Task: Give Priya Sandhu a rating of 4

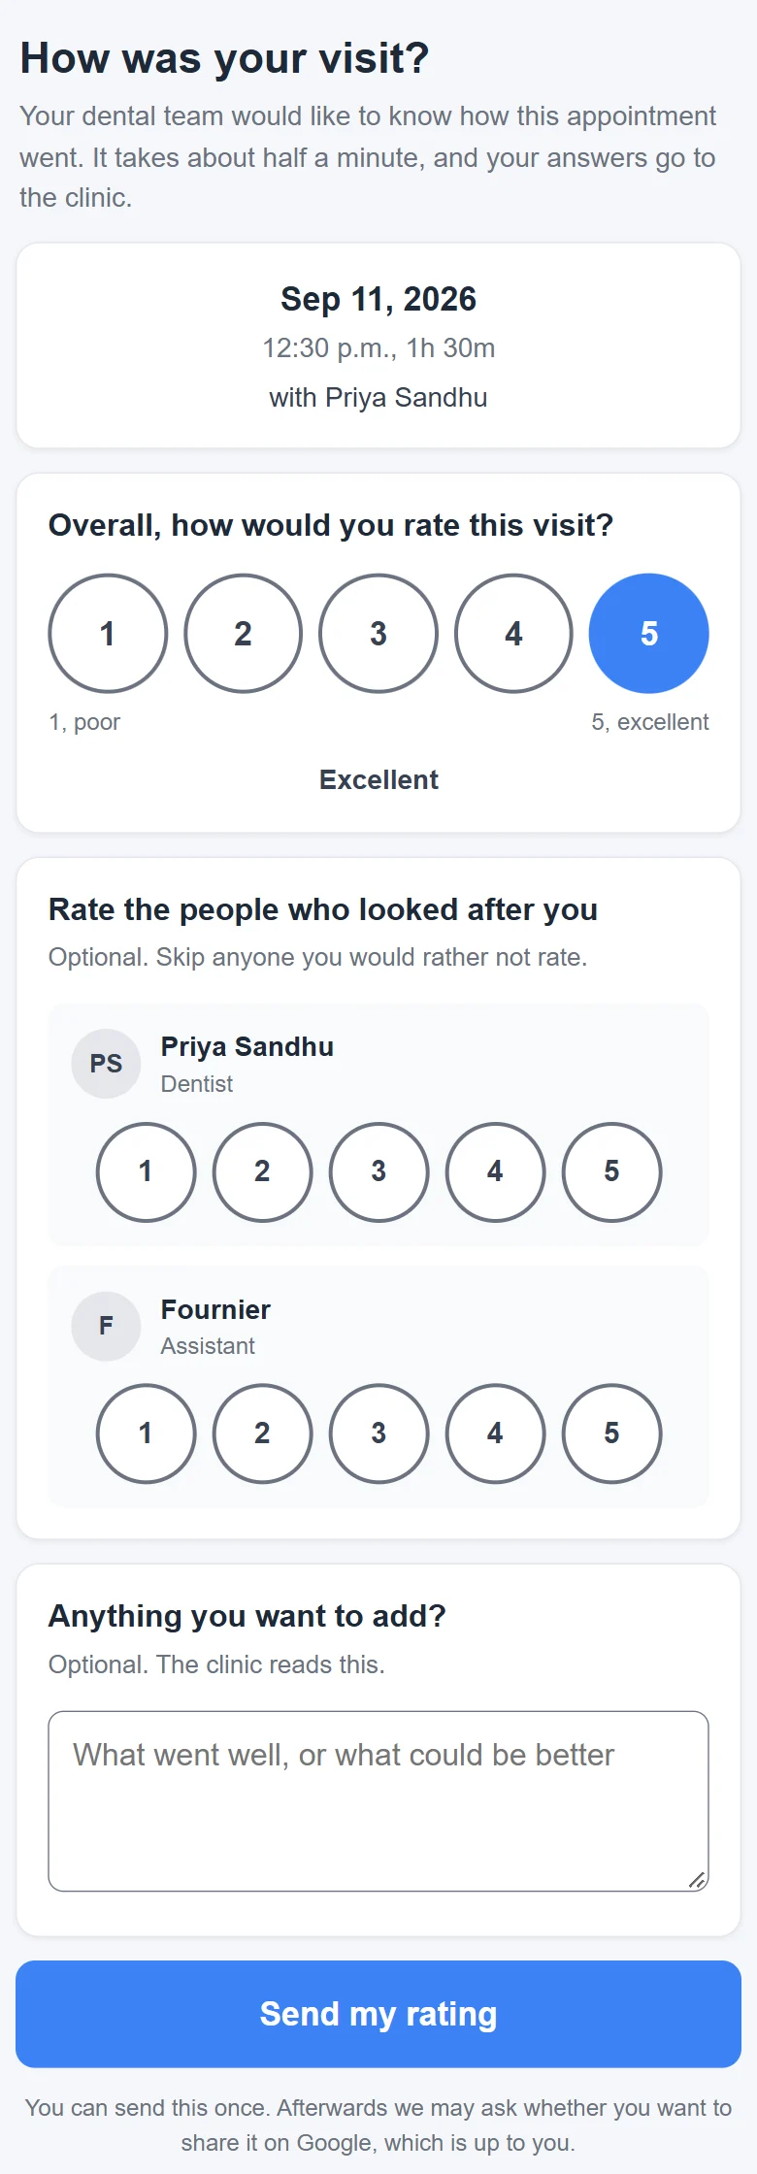Action: coord(495,1172)
